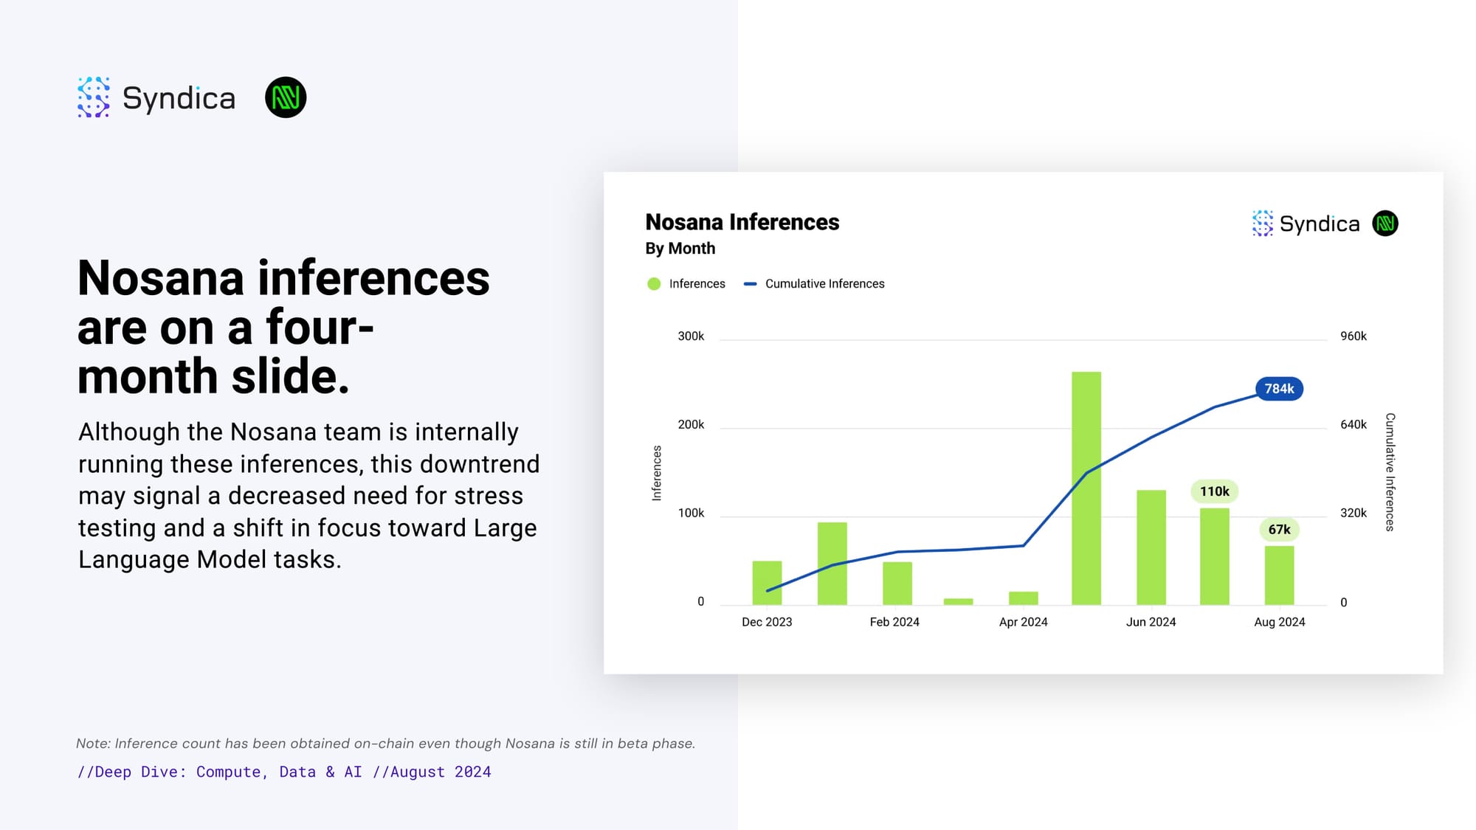Toggle the Cumulative Inferences legend line marker
The image size is (1476, 830).
click(x=750, y=284)
